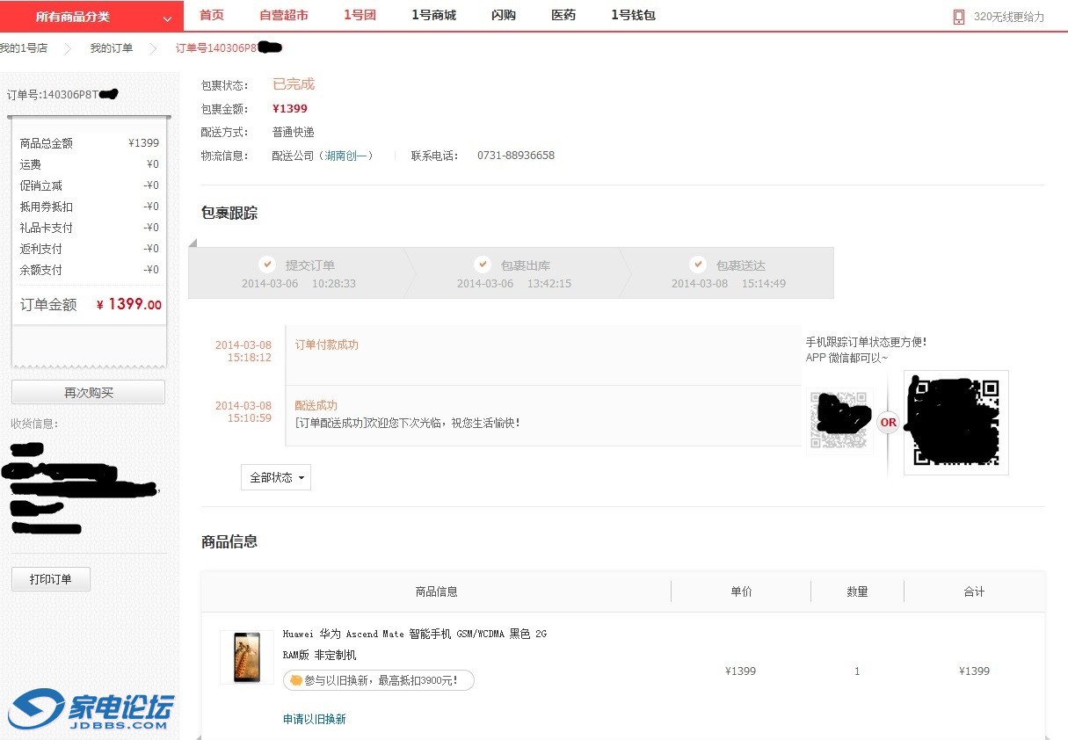Click the 礼品卡支付 gift card row
This screenshot has height=740, width=1068.
pos(90,228)
